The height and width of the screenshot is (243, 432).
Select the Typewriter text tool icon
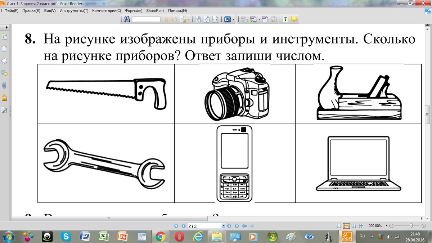pos(286,19)
